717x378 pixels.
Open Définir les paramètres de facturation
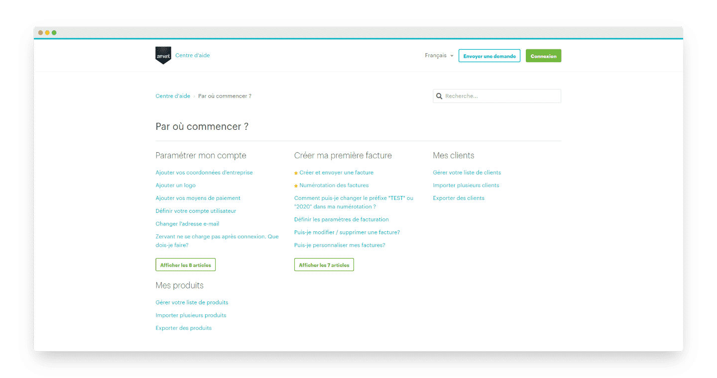click(342, 219)
